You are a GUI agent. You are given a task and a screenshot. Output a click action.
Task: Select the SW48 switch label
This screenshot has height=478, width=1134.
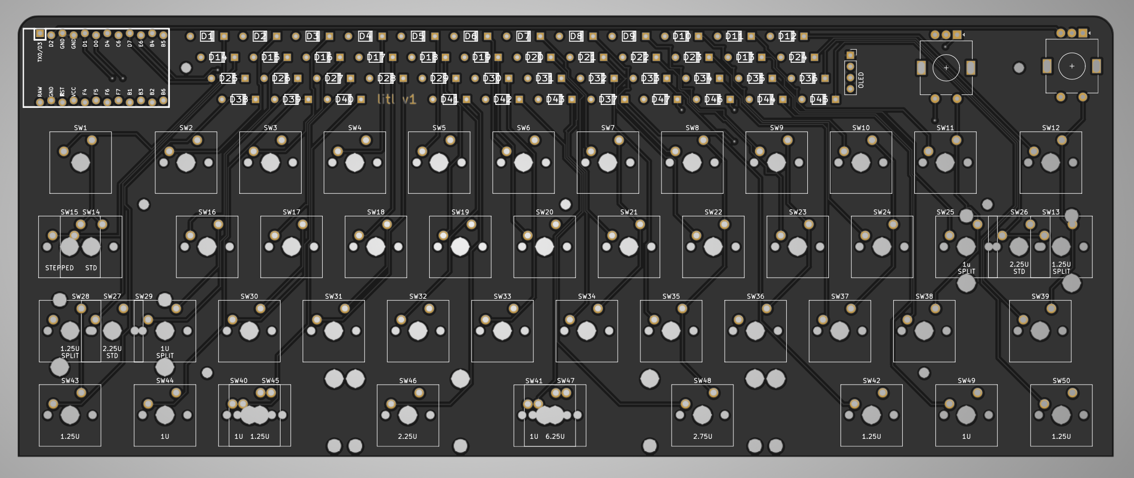[x=702, y=381]
